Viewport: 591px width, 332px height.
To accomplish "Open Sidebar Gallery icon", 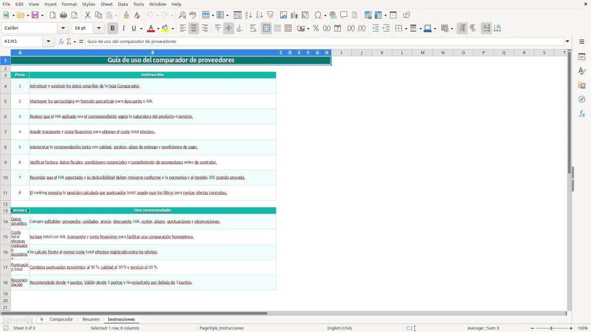I will click(582, 85).
